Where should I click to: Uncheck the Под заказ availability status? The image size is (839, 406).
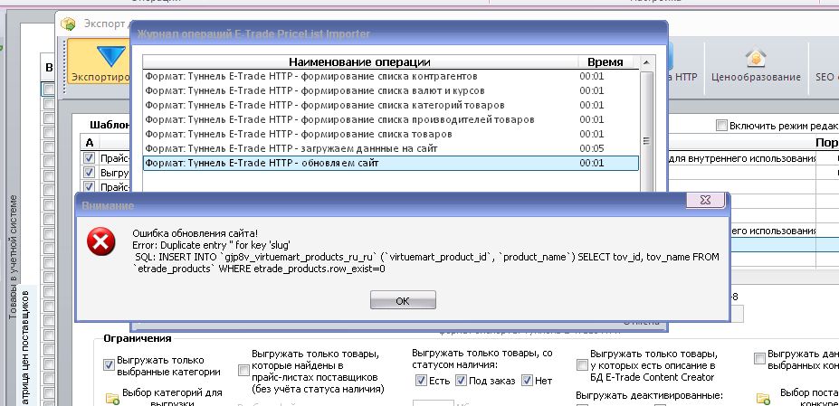pyautogui.click(x=461, y=381)
